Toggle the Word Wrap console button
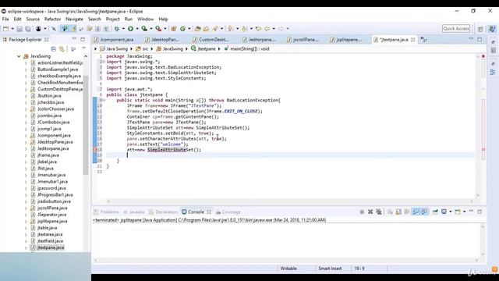This screenshot has height=281, width=499. (407, 212)
